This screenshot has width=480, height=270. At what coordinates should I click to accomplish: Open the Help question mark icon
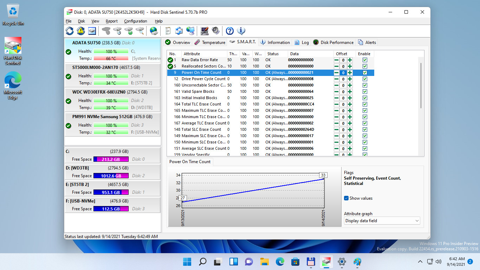pos(229,31)
